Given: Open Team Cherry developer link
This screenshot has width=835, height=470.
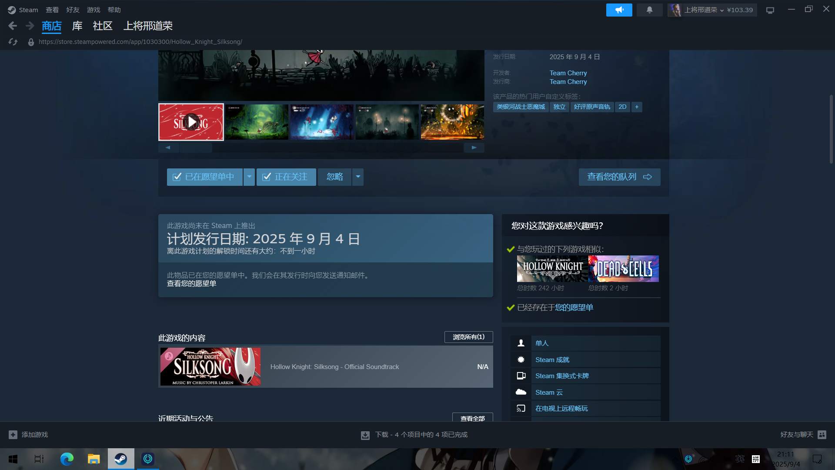Looking at the screenshot, I should coord(568,73).
